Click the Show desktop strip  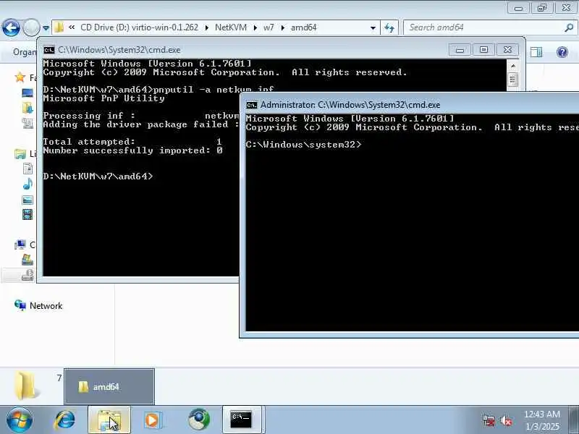click(573, 420)
